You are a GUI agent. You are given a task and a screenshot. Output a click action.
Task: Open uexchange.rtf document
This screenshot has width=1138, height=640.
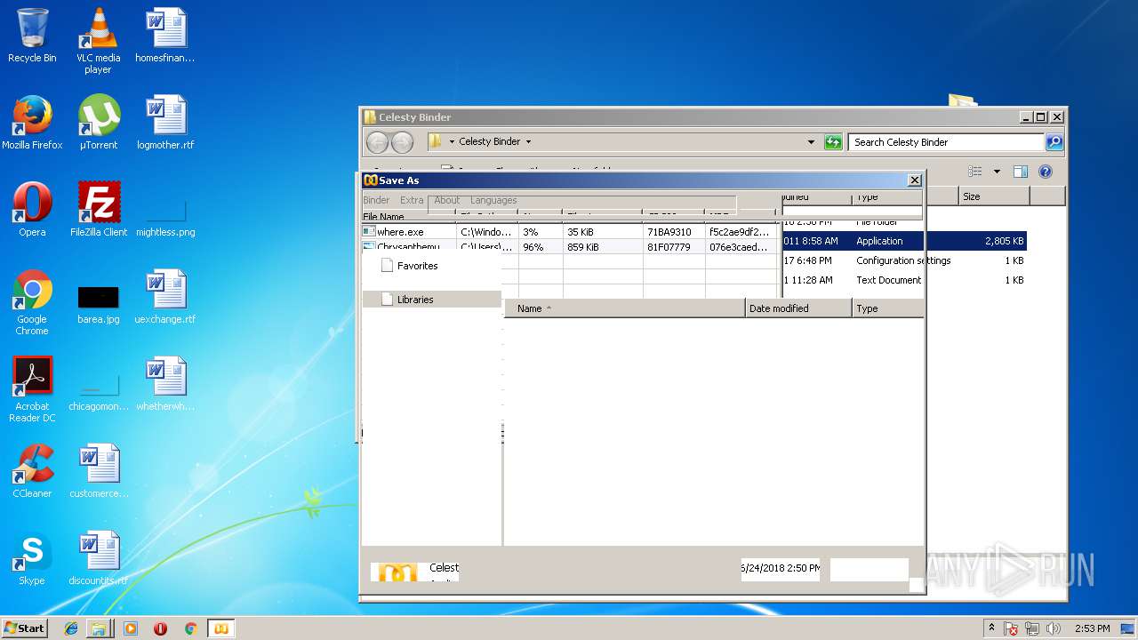coord(165,297)
